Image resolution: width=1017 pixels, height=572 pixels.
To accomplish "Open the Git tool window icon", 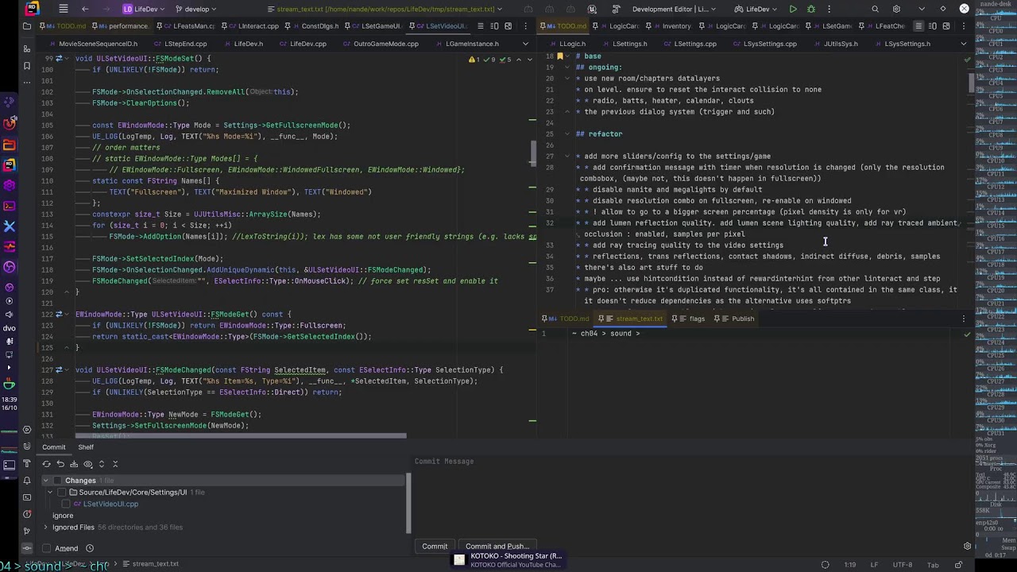I will 26,531.
